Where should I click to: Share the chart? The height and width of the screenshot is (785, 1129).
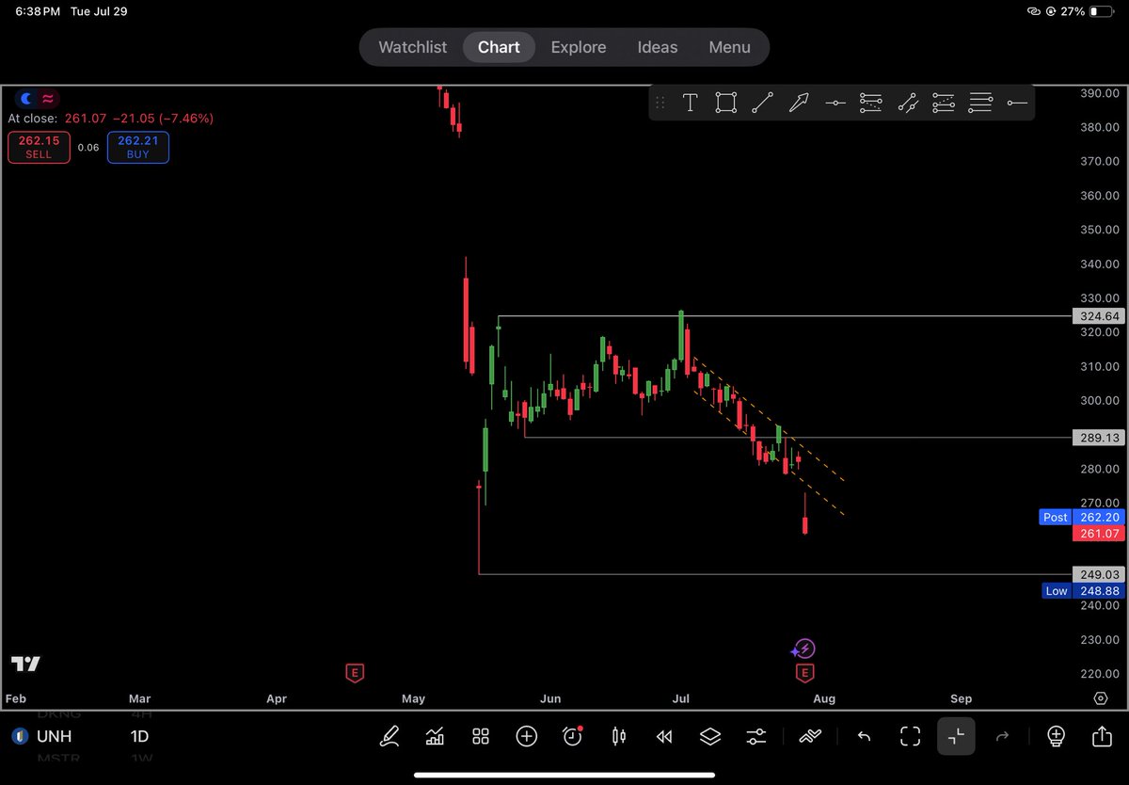click(1102, 736)
